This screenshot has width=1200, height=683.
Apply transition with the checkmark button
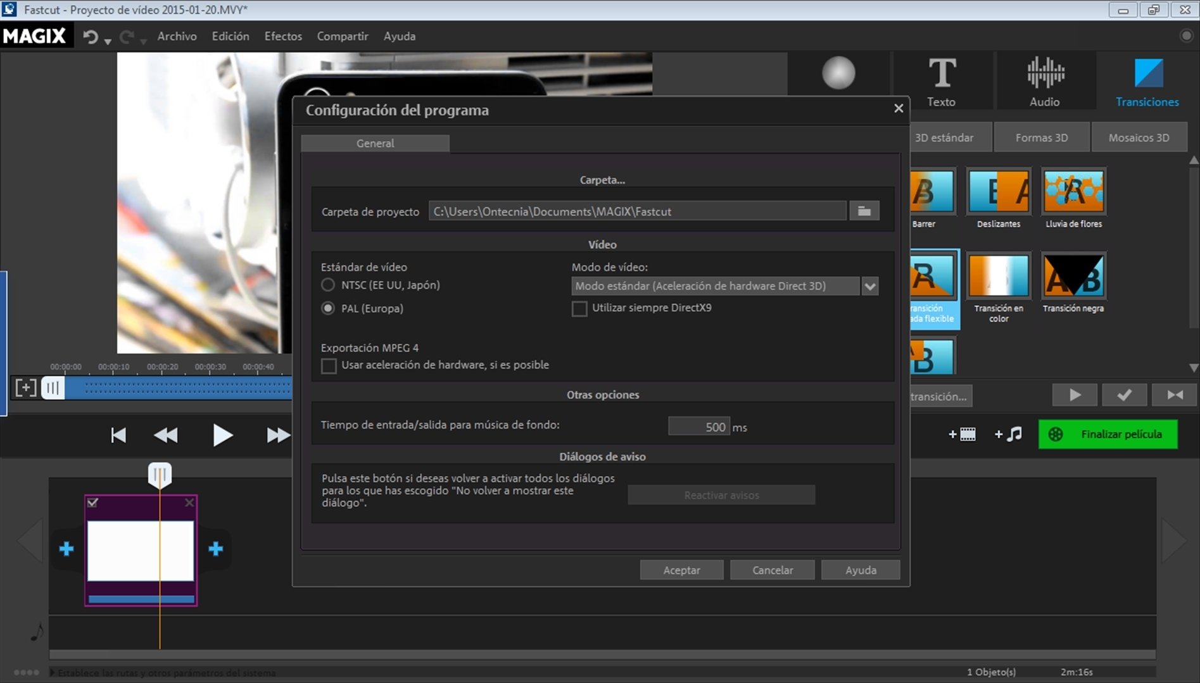pyautogui.click(x=1125, y=396)
